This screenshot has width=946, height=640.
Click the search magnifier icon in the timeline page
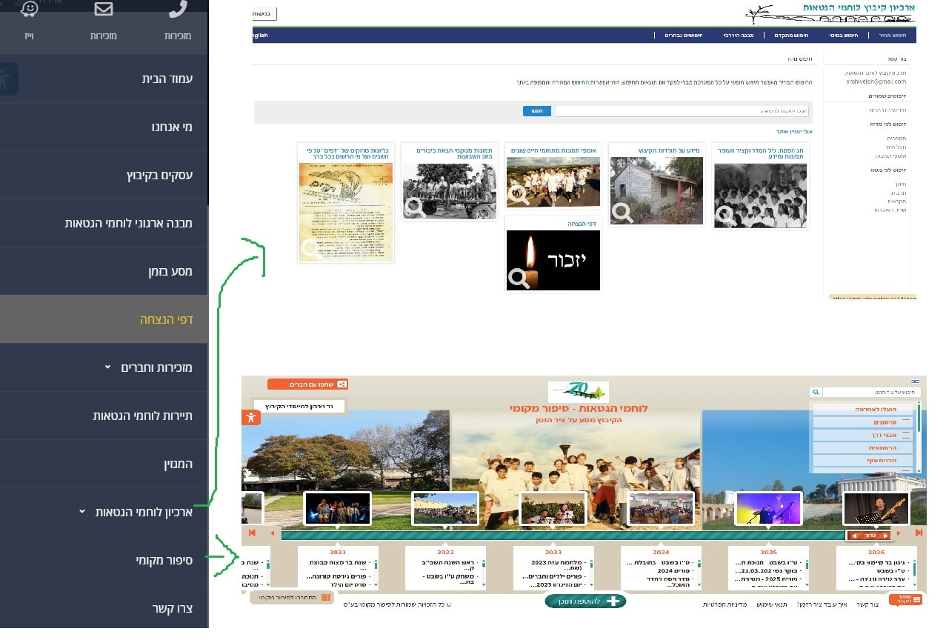point(816,392)
